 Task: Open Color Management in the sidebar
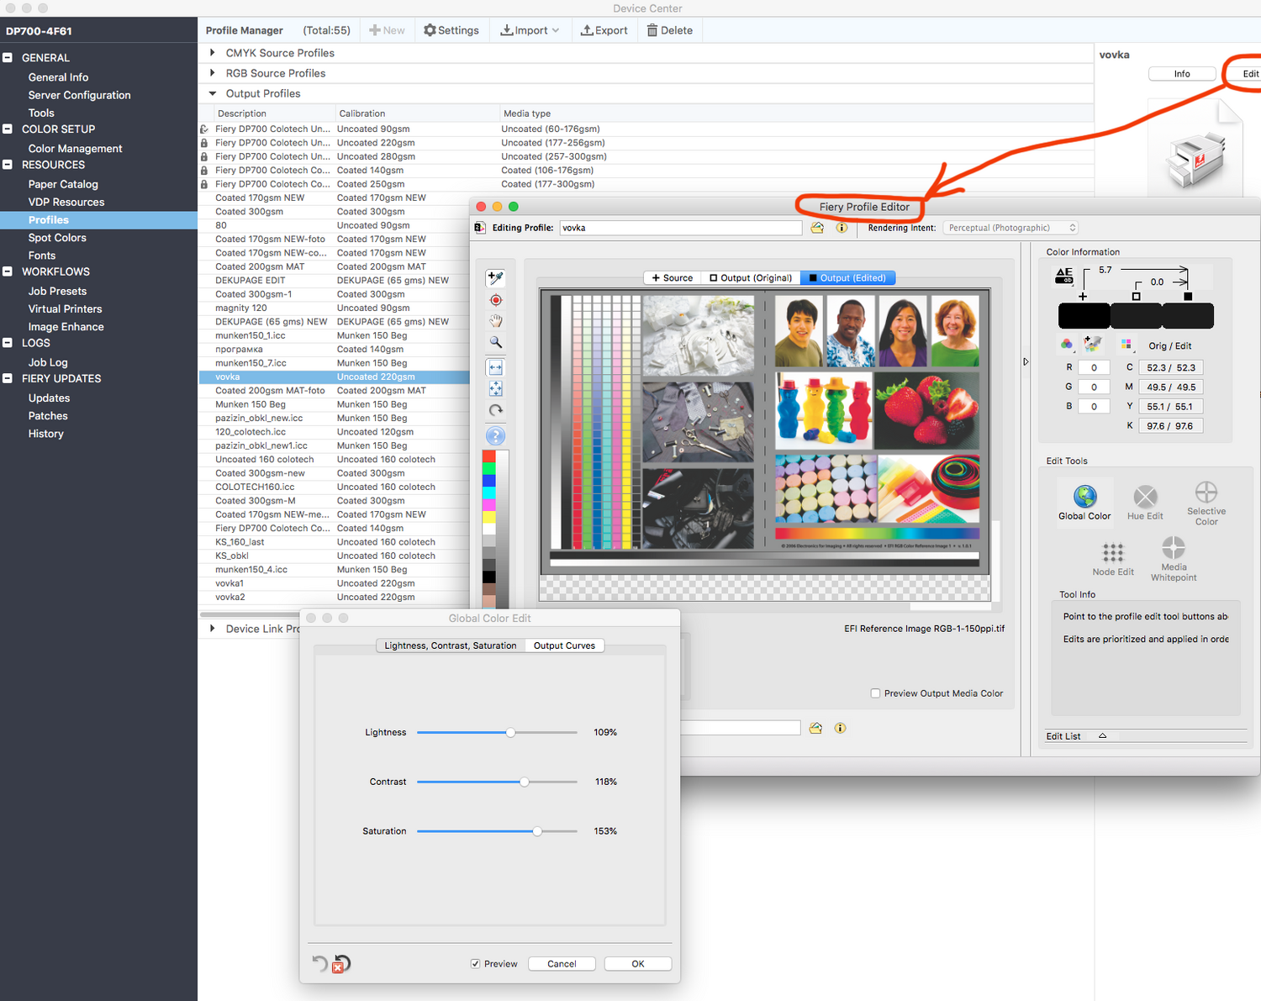(76, 149)
